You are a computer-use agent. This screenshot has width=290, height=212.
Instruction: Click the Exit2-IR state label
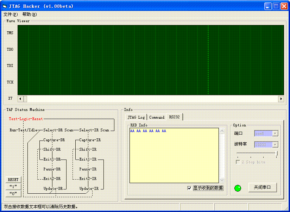[88, 179]
